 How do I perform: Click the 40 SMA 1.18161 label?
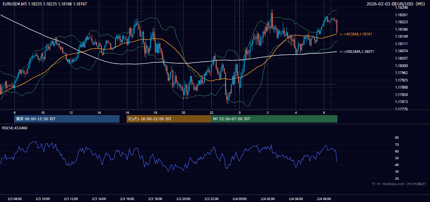356,34
